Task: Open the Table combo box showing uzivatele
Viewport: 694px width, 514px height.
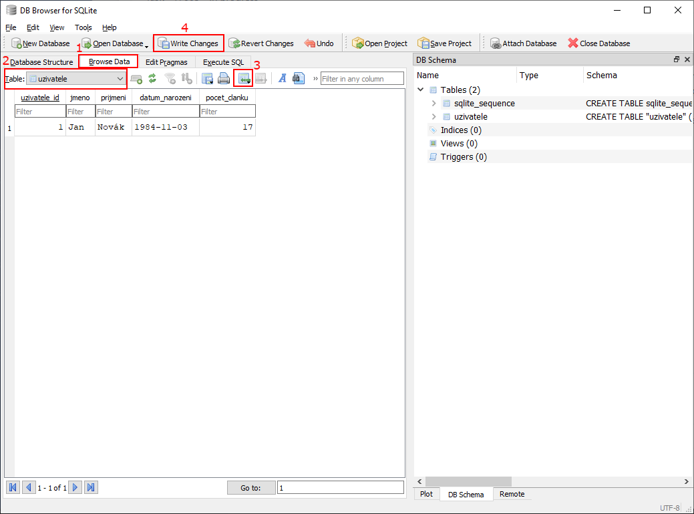Action: click(x=76, y=79)
